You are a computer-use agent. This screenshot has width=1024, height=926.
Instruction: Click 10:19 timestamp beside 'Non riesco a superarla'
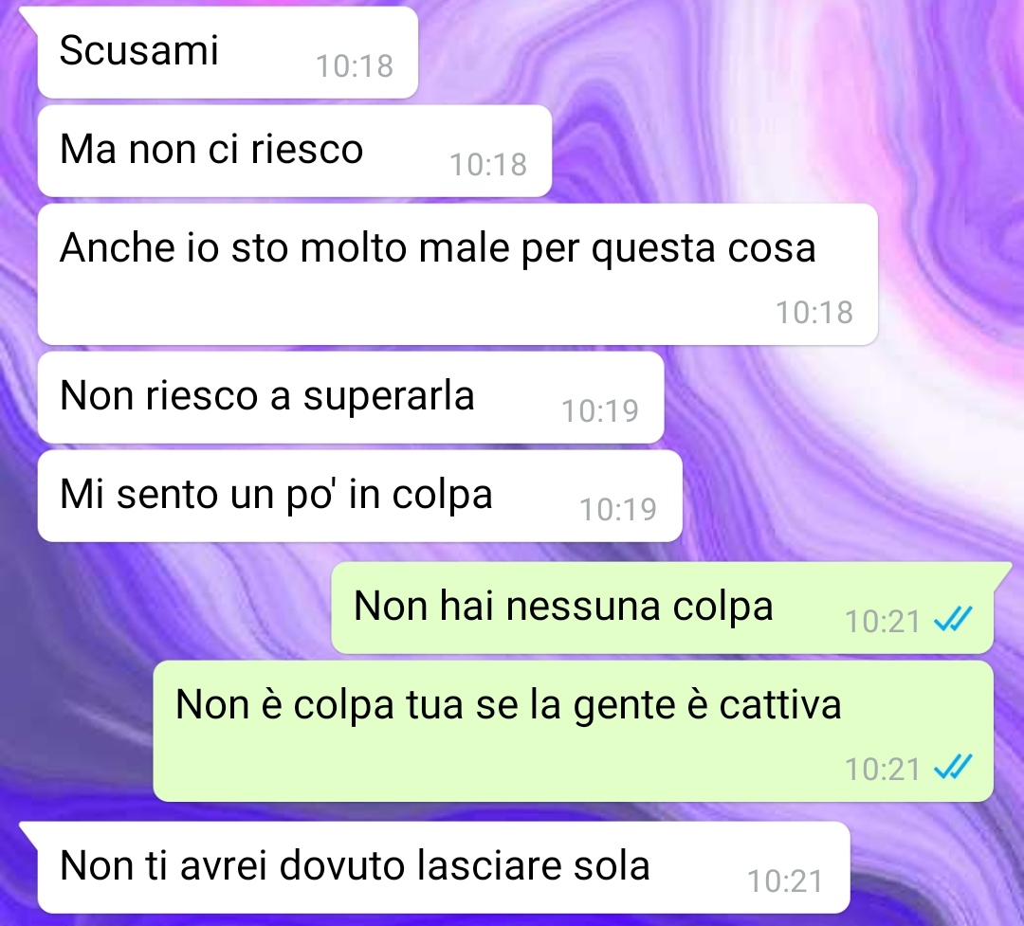coord(600,410)
